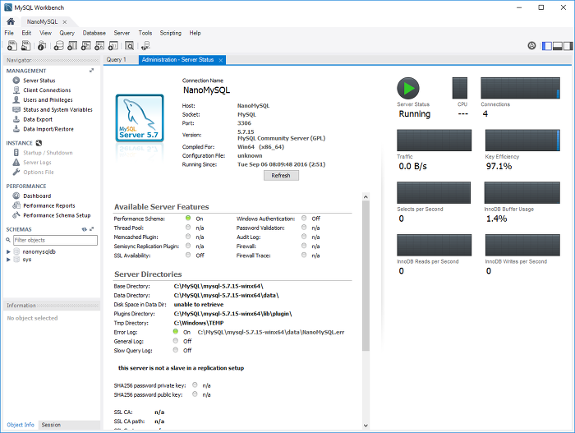
Task: Open the Server menu
Action: [x=122, y=33]
